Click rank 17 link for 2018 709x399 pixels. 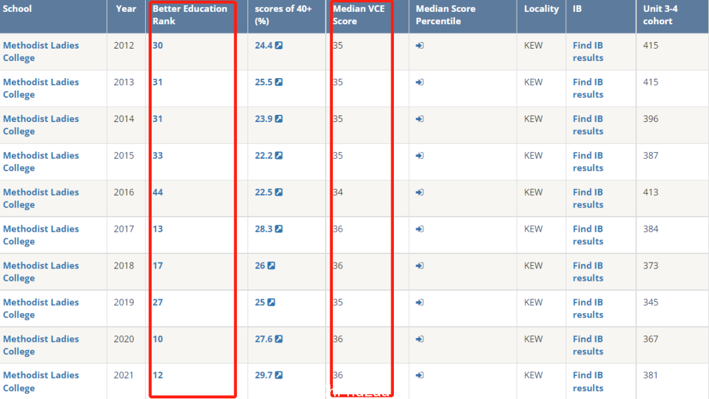point(158,265)
